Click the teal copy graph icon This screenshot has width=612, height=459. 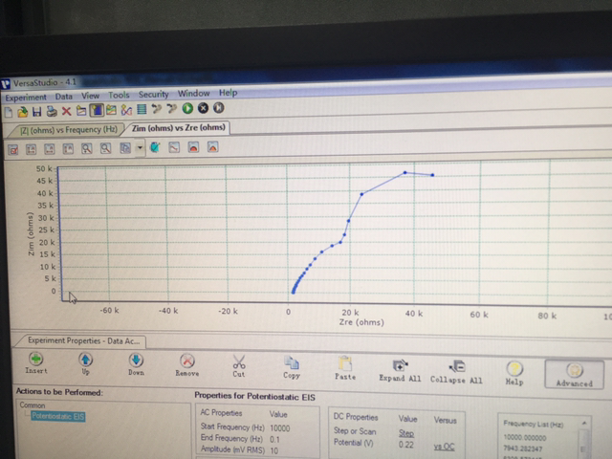(155, 147)
